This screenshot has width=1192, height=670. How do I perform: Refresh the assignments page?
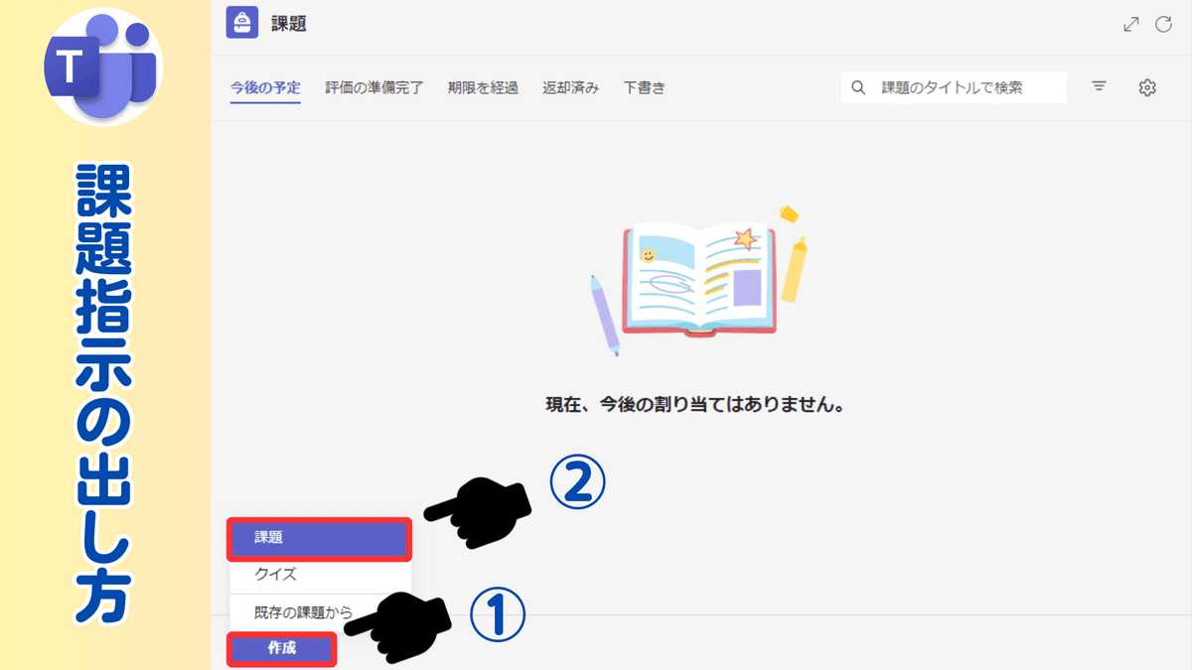click(1163, 25)
